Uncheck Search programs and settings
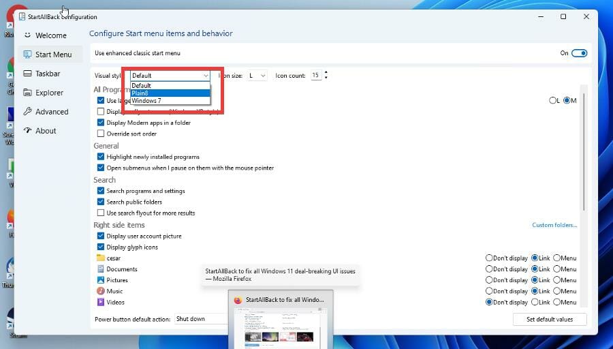 click(x=101, y=191)
